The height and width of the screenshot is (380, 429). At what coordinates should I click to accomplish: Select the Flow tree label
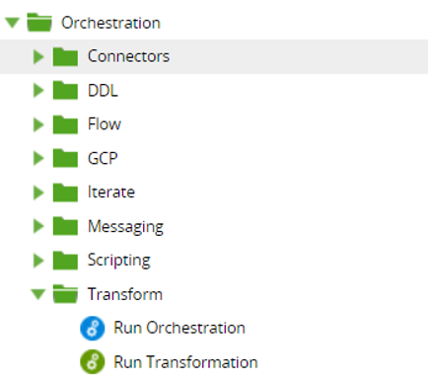tap(105, 124)
